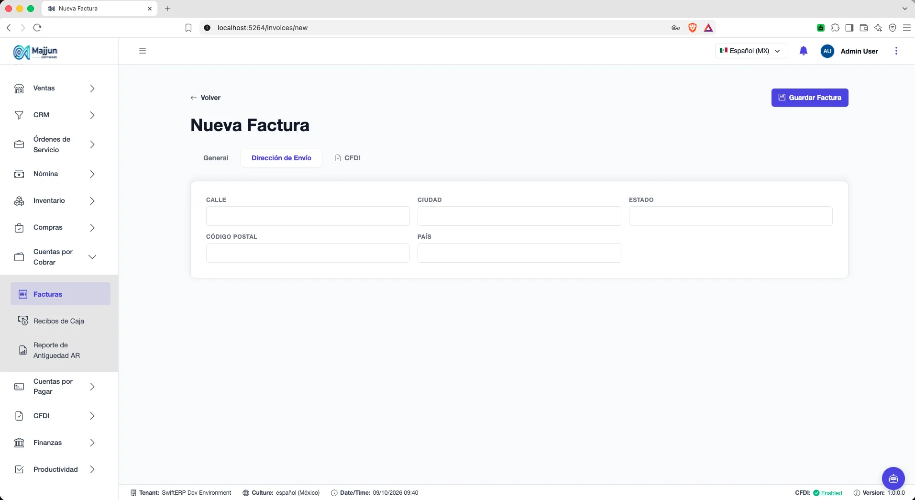This screenshot has width=915, height=500.
Task: Switch to the CFDI tab
Action: point(348,158)
